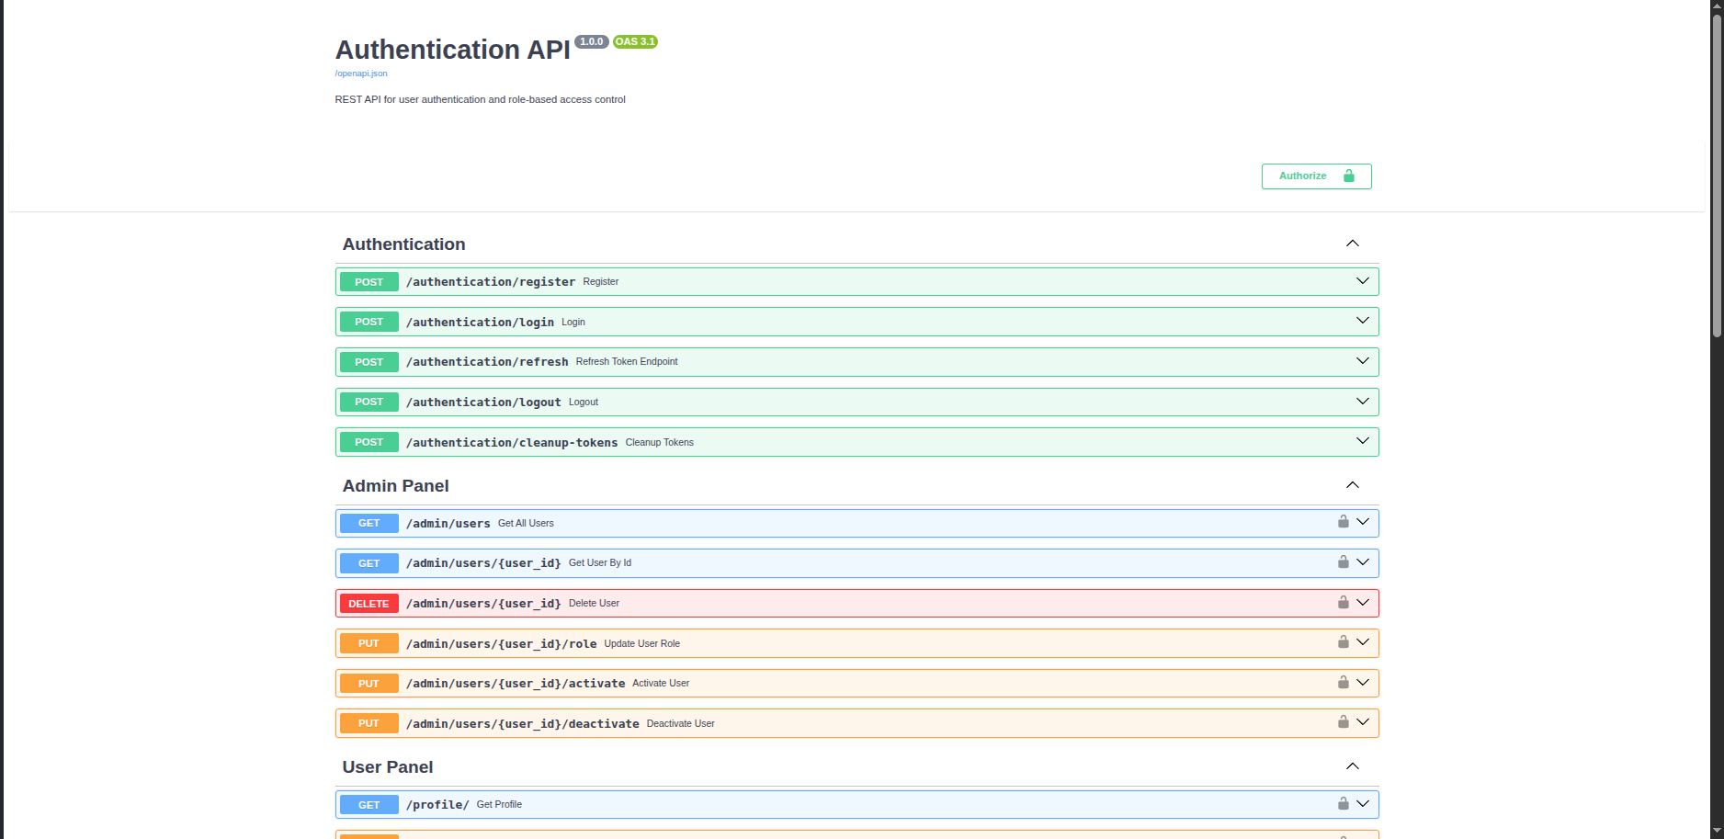Click DELETE badge on Delete User row

tap(369, 604)
